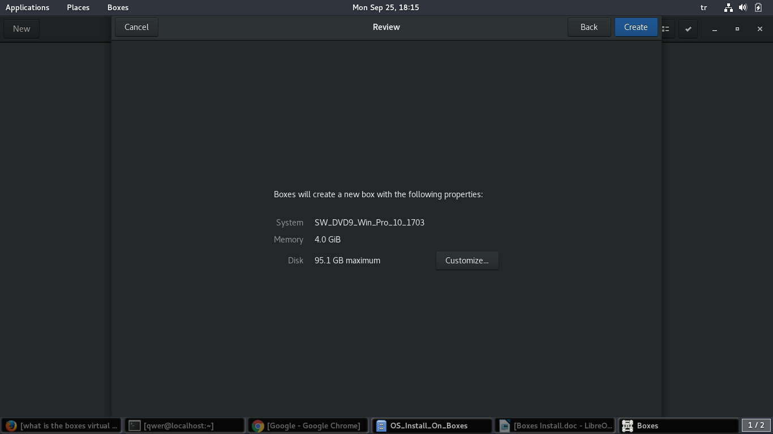
Task: Switch to Boxes Install.doc LibreOffice window
Action: point(555,426)
